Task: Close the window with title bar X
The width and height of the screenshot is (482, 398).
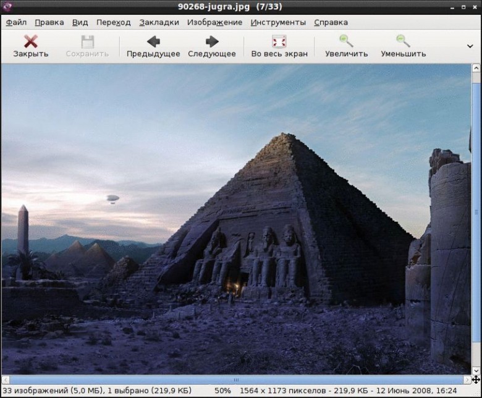Action: (475, 7)
